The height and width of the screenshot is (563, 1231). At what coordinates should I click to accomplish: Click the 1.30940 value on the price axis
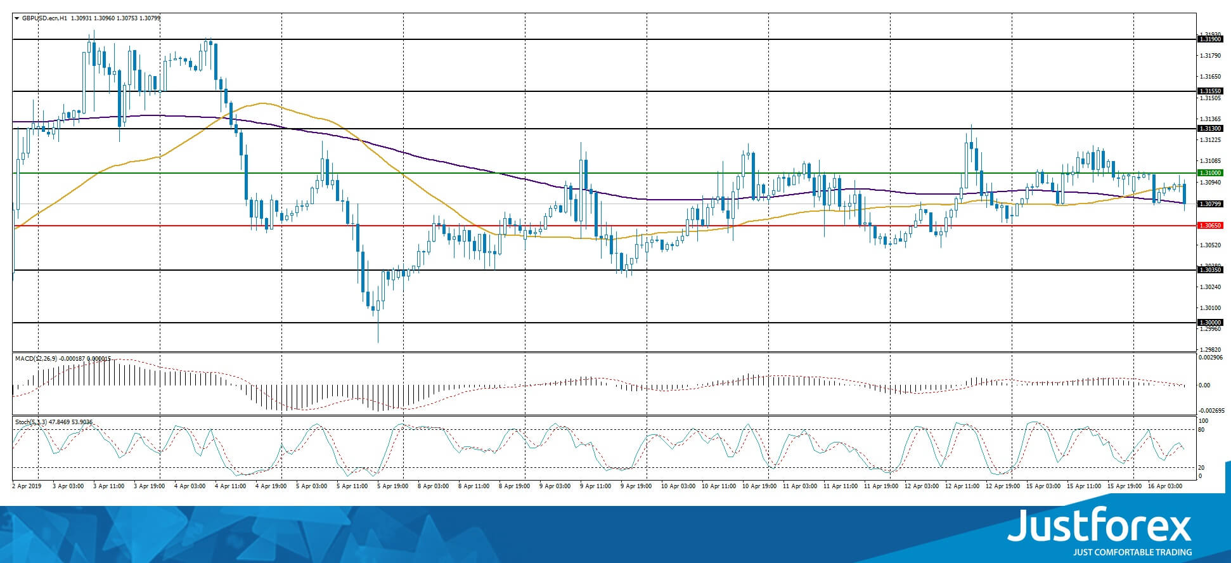point(1210,183)
